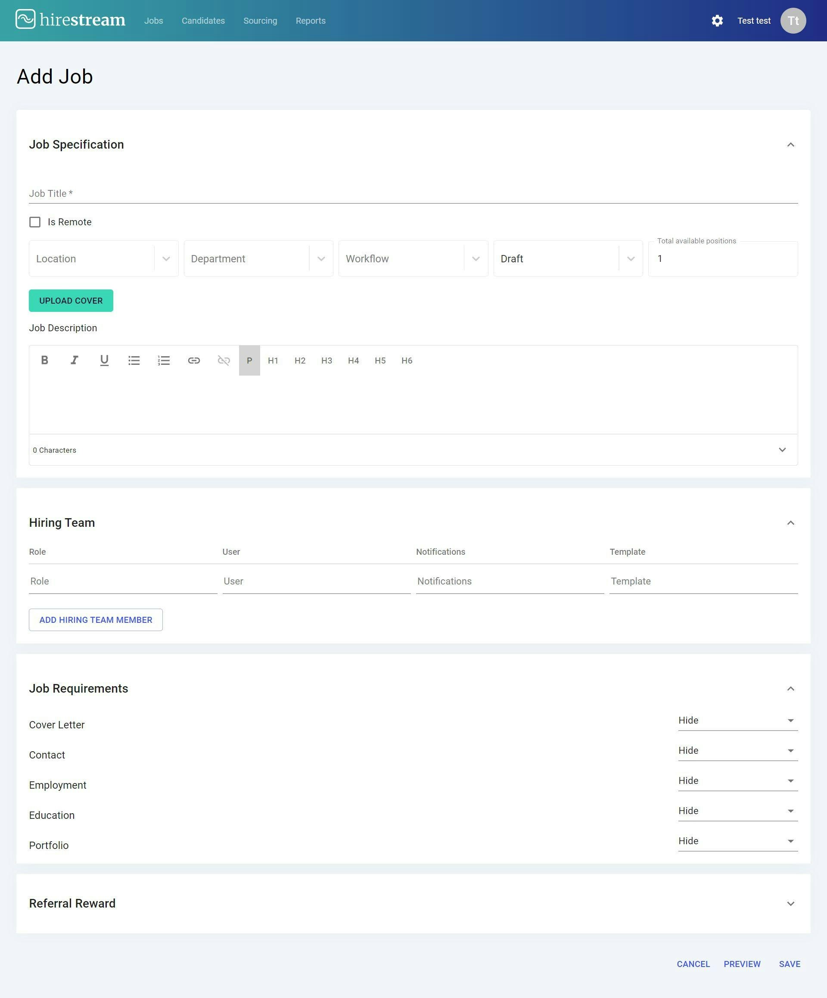The height and width of the screenshot is (998, 827).
Task: Click the insert link icon
Action: coord(194,360)
